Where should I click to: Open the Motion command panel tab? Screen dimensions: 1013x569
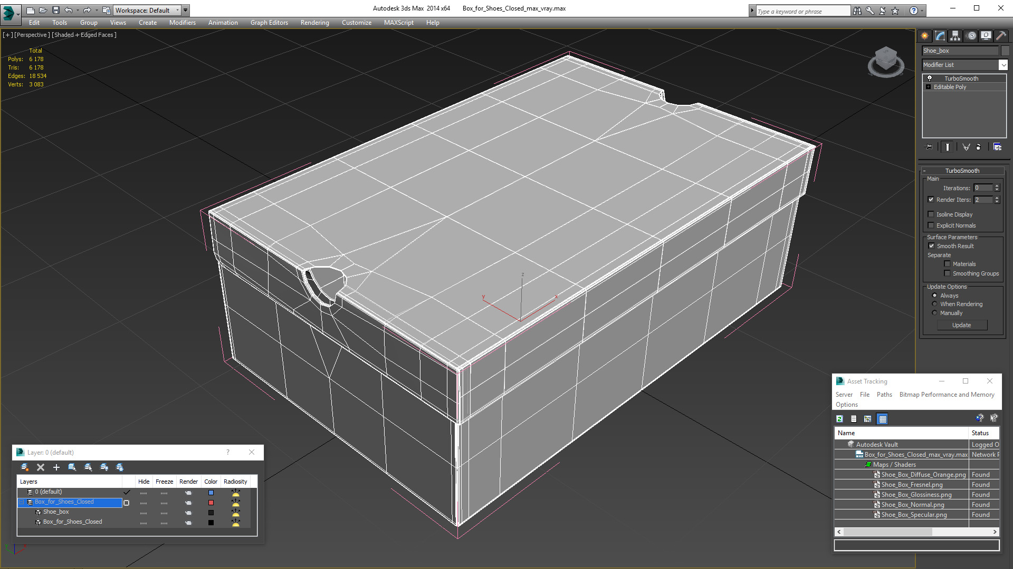(971, 36)
